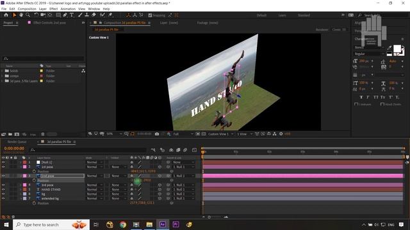Click the flowchart icon in the Project panel

(83, 71)
